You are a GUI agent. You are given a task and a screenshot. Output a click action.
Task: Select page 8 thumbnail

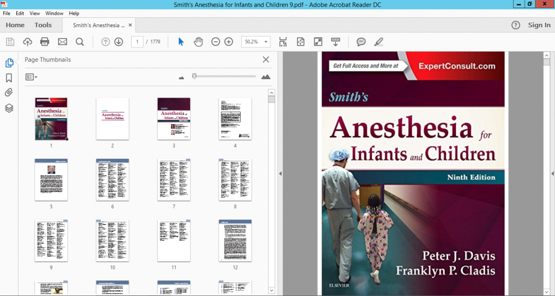tap(235, 180)
